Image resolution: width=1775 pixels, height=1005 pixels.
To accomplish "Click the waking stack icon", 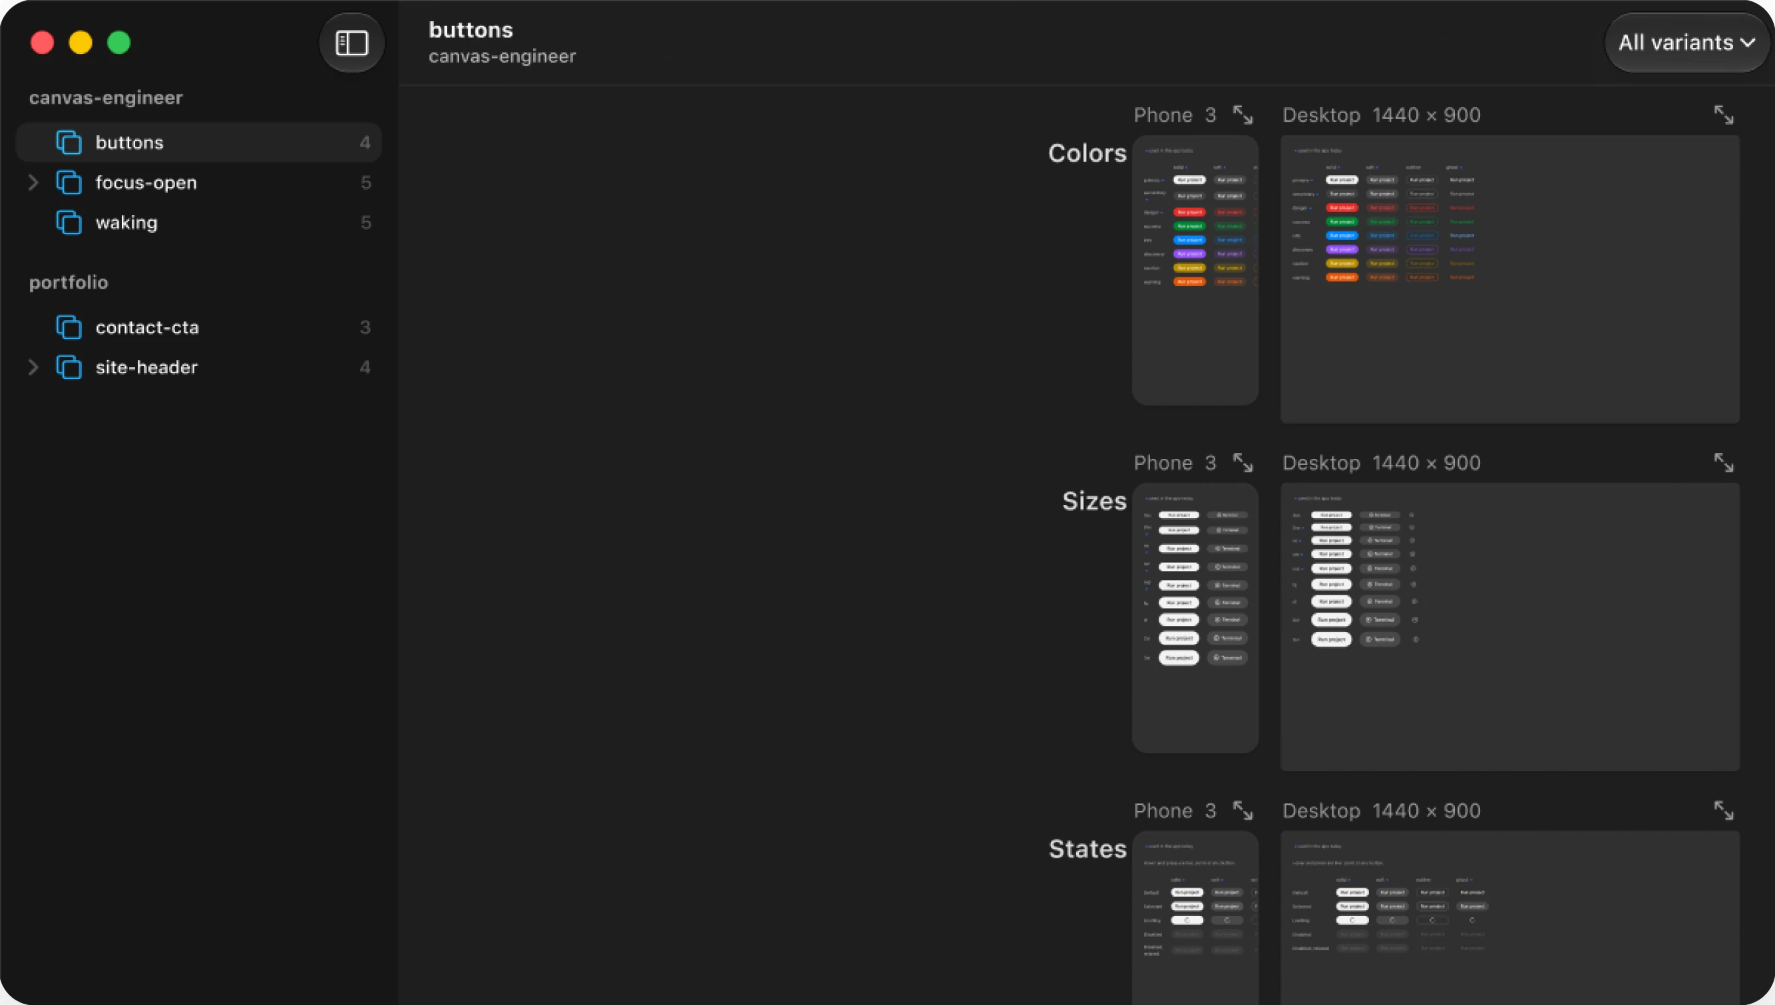I will click(69, 222).
